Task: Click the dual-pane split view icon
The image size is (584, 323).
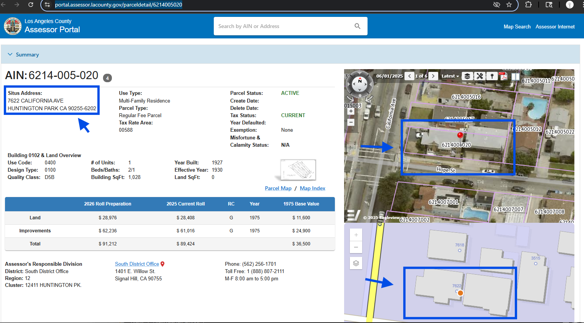Action: 515,76
